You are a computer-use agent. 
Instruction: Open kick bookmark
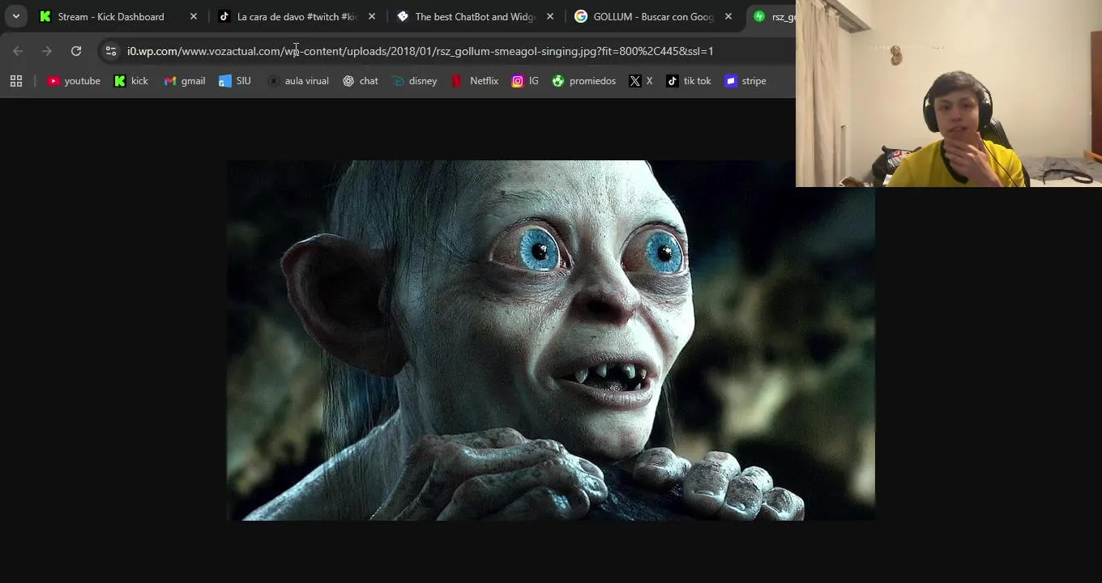pyautogui.click(x=131, y=81)
